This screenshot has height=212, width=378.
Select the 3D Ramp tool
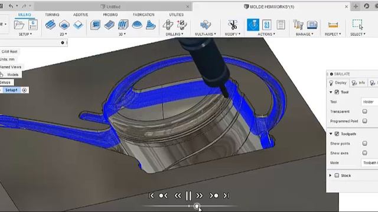(151, 25)
